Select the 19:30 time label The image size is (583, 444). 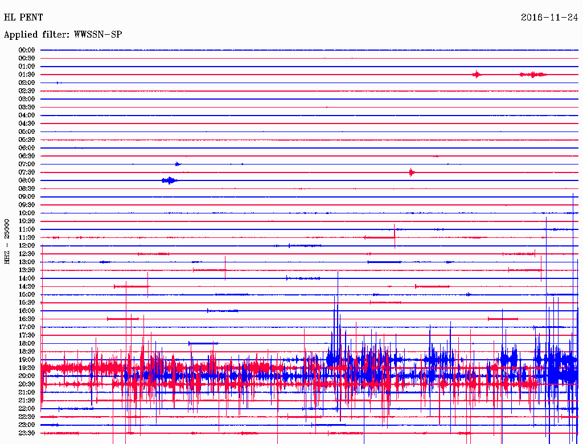coord(27,368)
